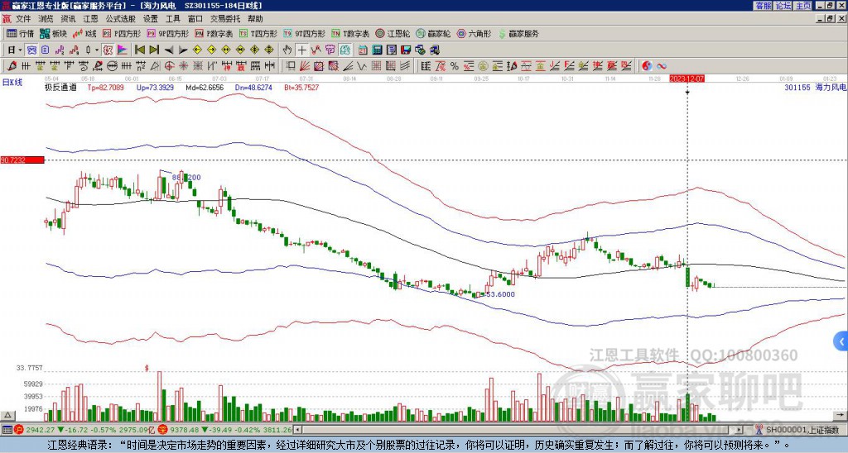Switch to K线 chart view
Viewport: 848px width, 453px height.
pyautogui.click(x=85, y=33)
